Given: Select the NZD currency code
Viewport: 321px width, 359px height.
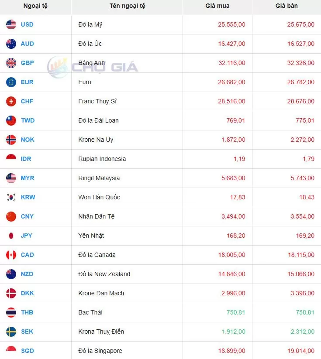Looking at the screenshot, I should [x=27, y=274].
